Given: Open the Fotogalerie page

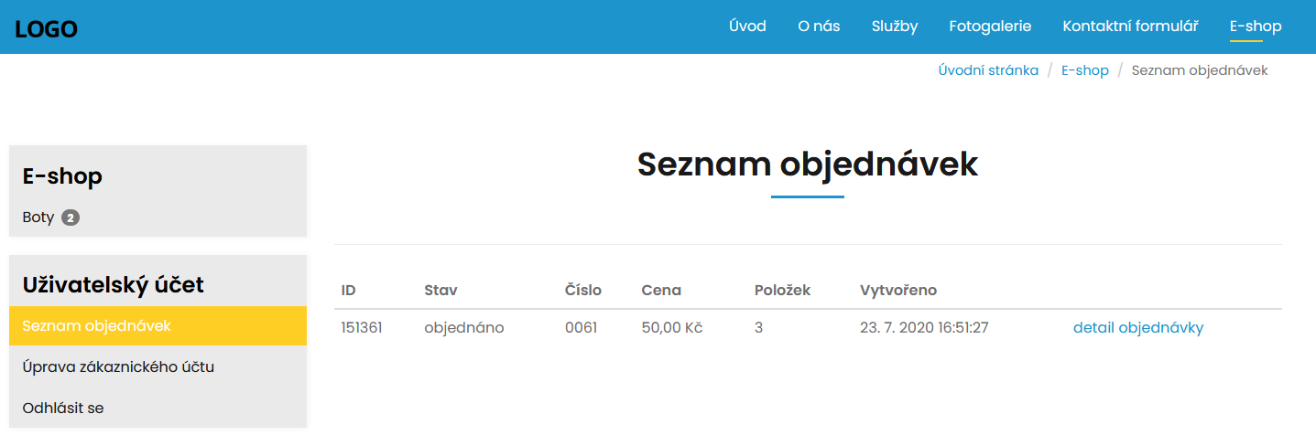Looking at the screenshot, I should tap(990, 27).
